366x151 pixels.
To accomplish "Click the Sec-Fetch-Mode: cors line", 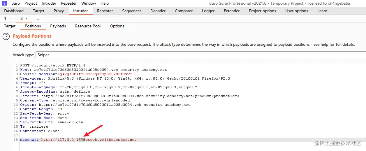I will click(43, 118).
